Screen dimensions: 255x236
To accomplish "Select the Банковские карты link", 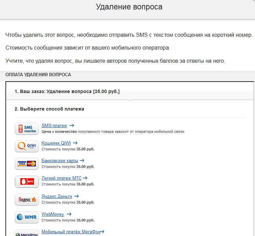I will pos(60,160).
